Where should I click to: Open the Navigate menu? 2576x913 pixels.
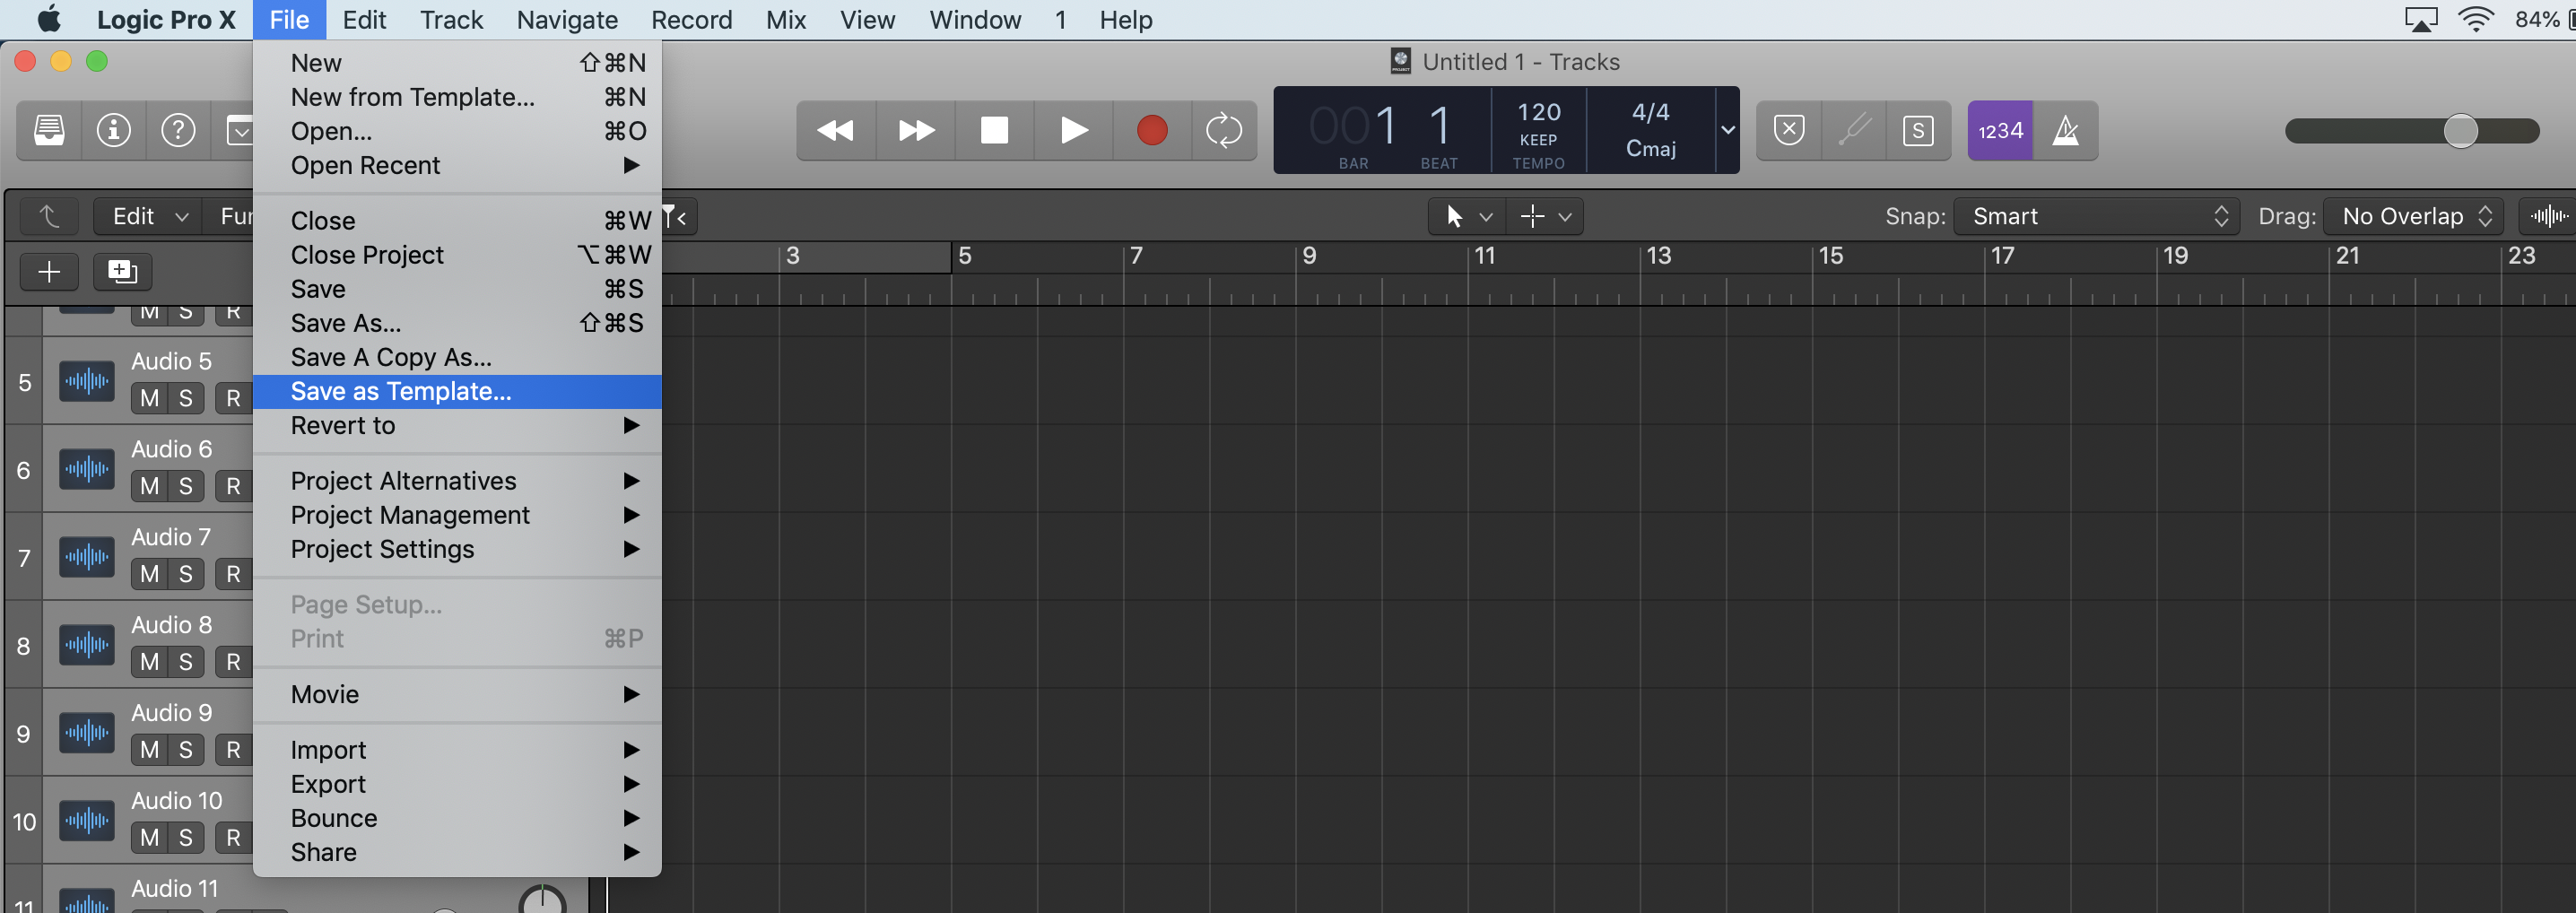tap(566, 19)
